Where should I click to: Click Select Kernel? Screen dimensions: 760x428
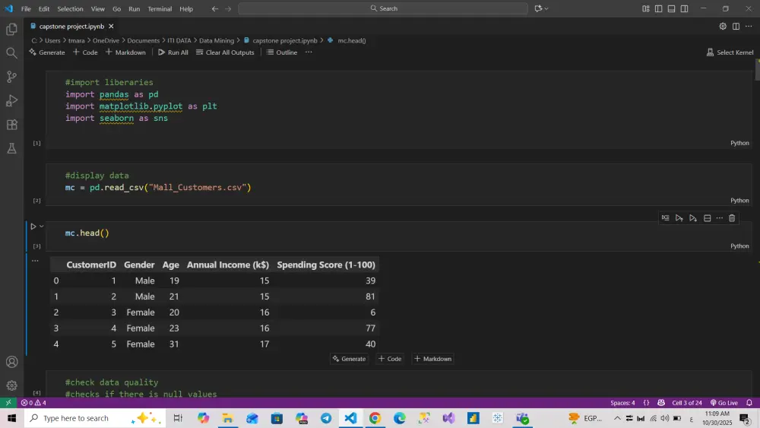[x=730, y=52]
